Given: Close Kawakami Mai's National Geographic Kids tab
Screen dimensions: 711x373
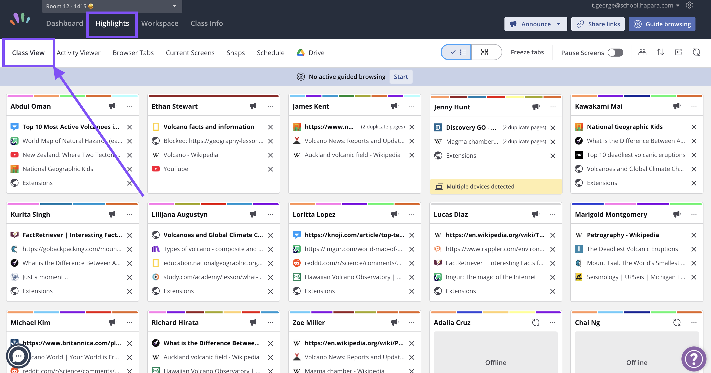Looking at the screenshot, I should [x=694, y=127].
